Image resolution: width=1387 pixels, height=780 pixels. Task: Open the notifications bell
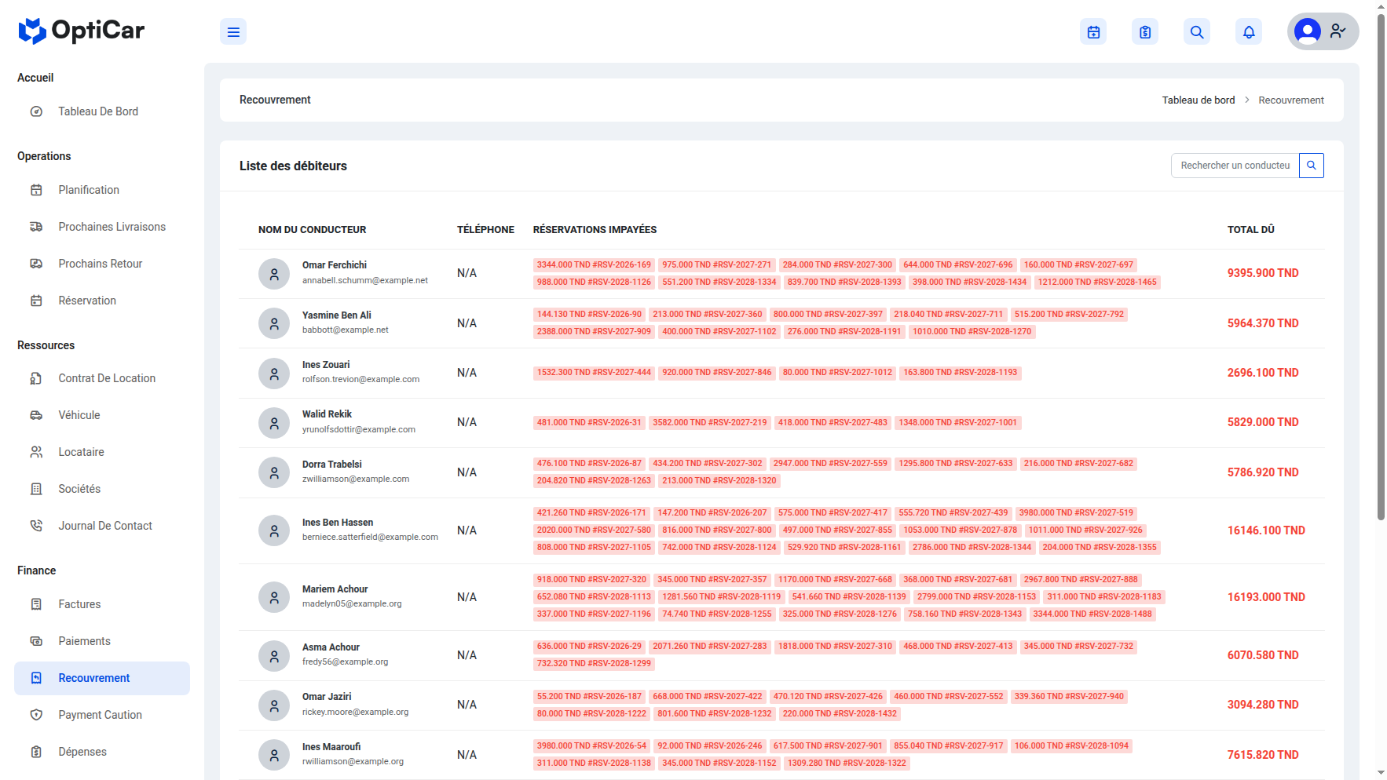click(x=1249, y=32)
